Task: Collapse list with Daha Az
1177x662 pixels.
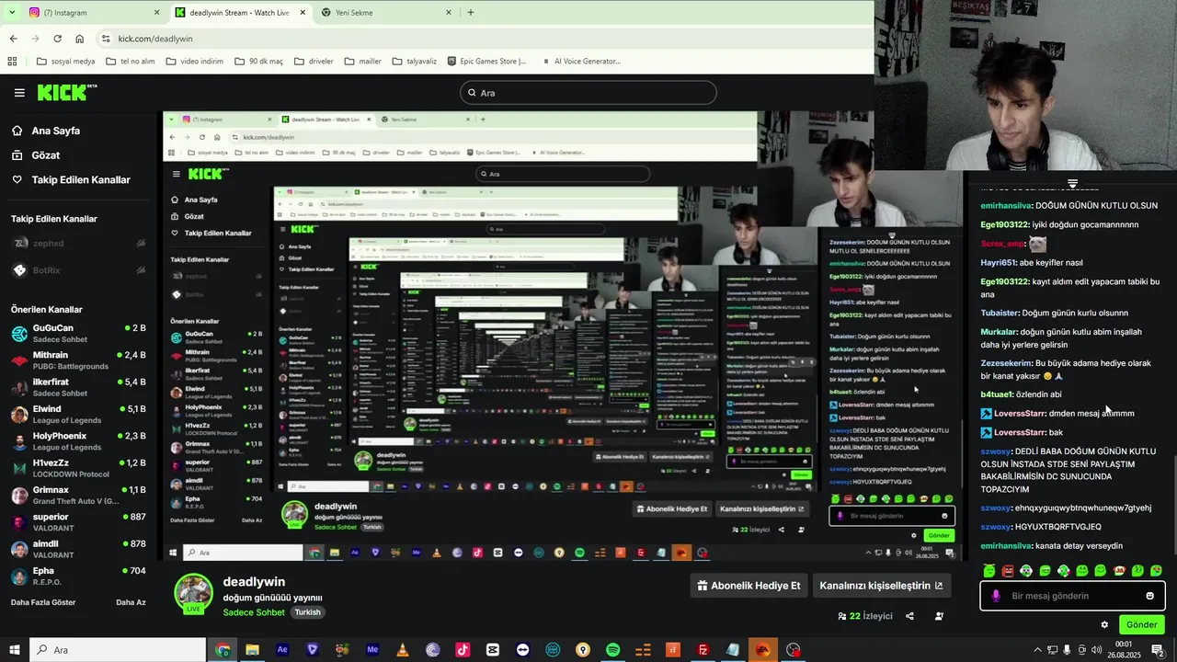Action: 131,602
